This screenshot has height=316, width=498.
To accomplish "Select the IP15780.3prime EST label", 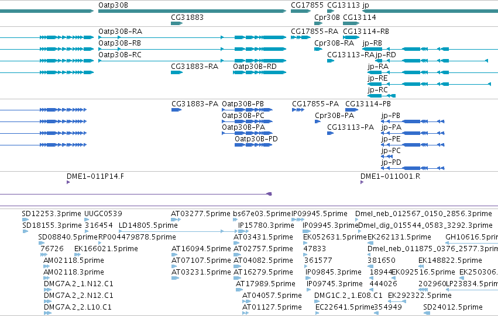I will tap(266, 225).
